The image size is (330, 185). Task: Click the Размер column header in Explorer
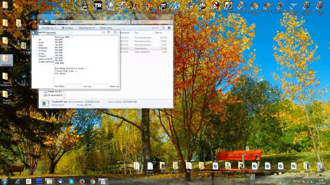click(x=159, y=33)
